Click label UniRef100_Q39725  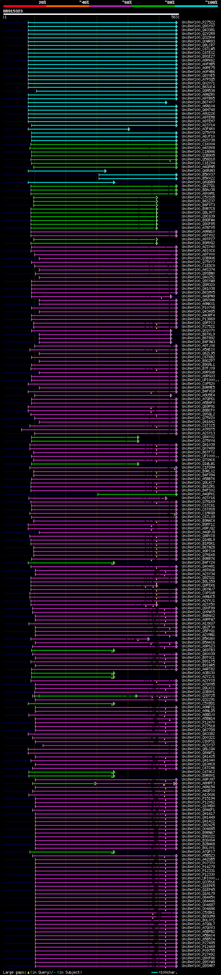click(x=198, y=696)
